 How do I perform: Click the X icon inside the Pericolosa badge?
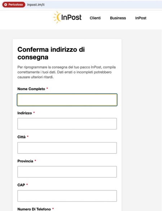[x=5, y=5]
